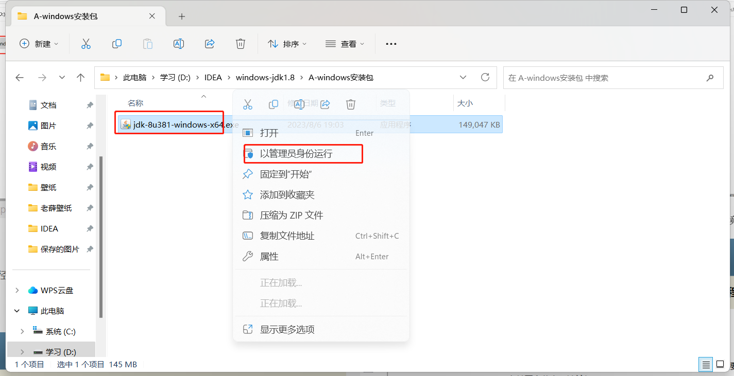Cut the file via the context menu scissors icon
This screenshot has height=376, width=734.
(248, 104)
